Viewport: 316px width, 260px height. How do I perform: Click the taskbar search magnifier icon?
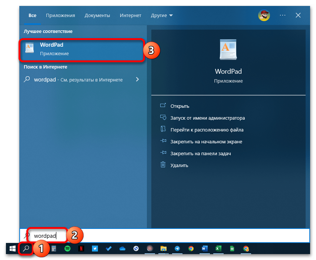tap(26, 249)
